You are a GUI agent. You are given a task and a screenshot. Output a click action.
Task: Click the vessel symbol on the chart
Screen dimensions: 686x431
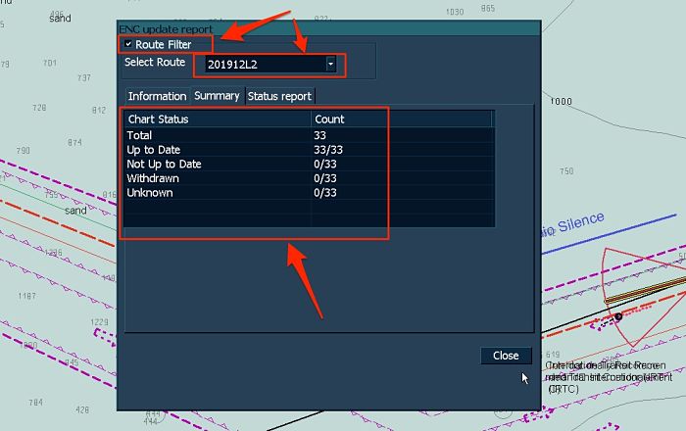click(x=618, y=315)
